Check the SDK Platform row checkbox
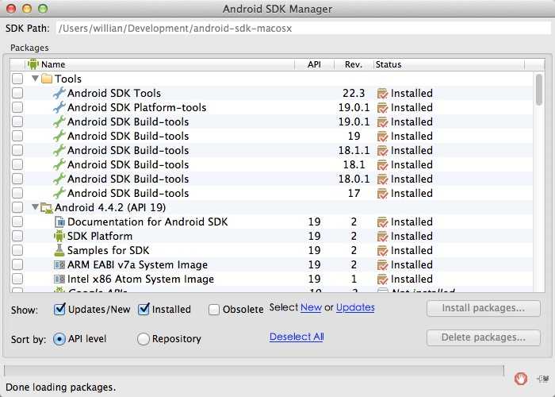555x397 pixels. click(17, 236)
